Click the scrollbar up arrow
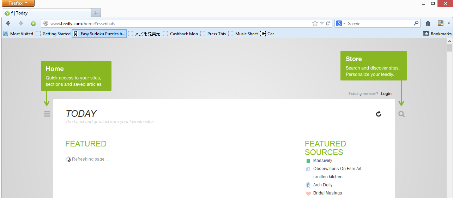The image size is (453, 198). 449,41
